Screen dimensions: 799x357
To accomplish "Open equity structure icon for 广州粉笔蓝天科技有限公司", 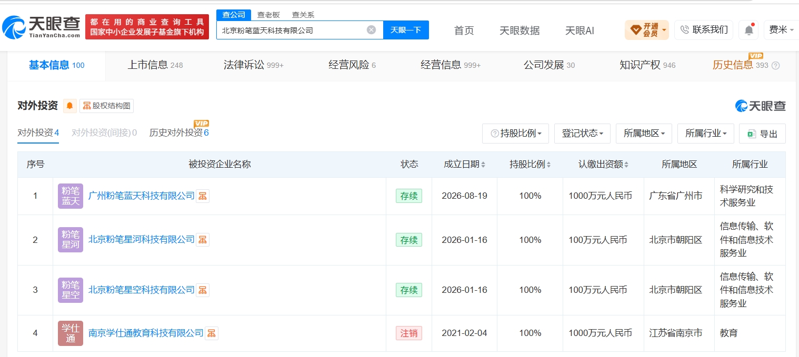I will click(203, 196).
